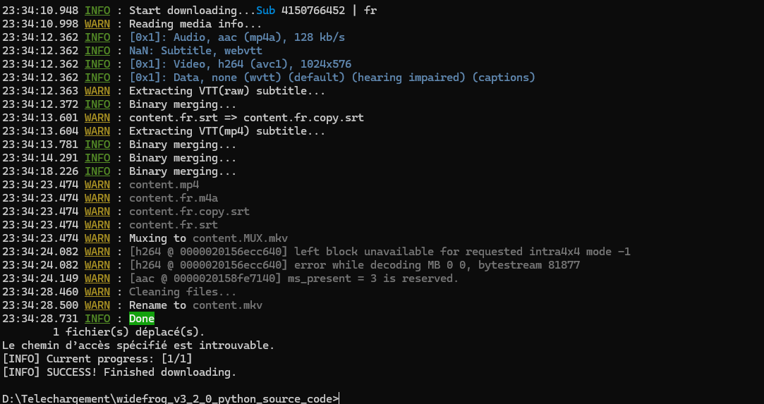Viewport: 764px width, 404px height.
Task: Click the SUCCESS! Finished downloading line
Action: 119,372
